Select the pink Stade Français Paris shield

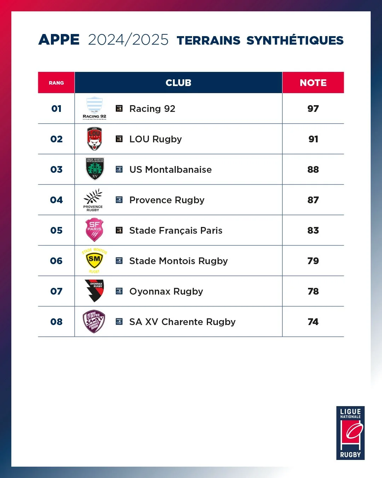94,230
